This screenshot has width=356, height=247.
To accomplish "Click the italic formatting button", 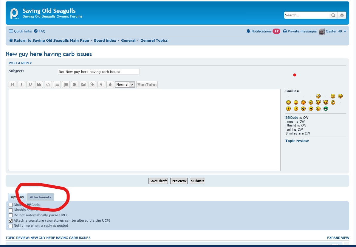I will pos(21,85).
